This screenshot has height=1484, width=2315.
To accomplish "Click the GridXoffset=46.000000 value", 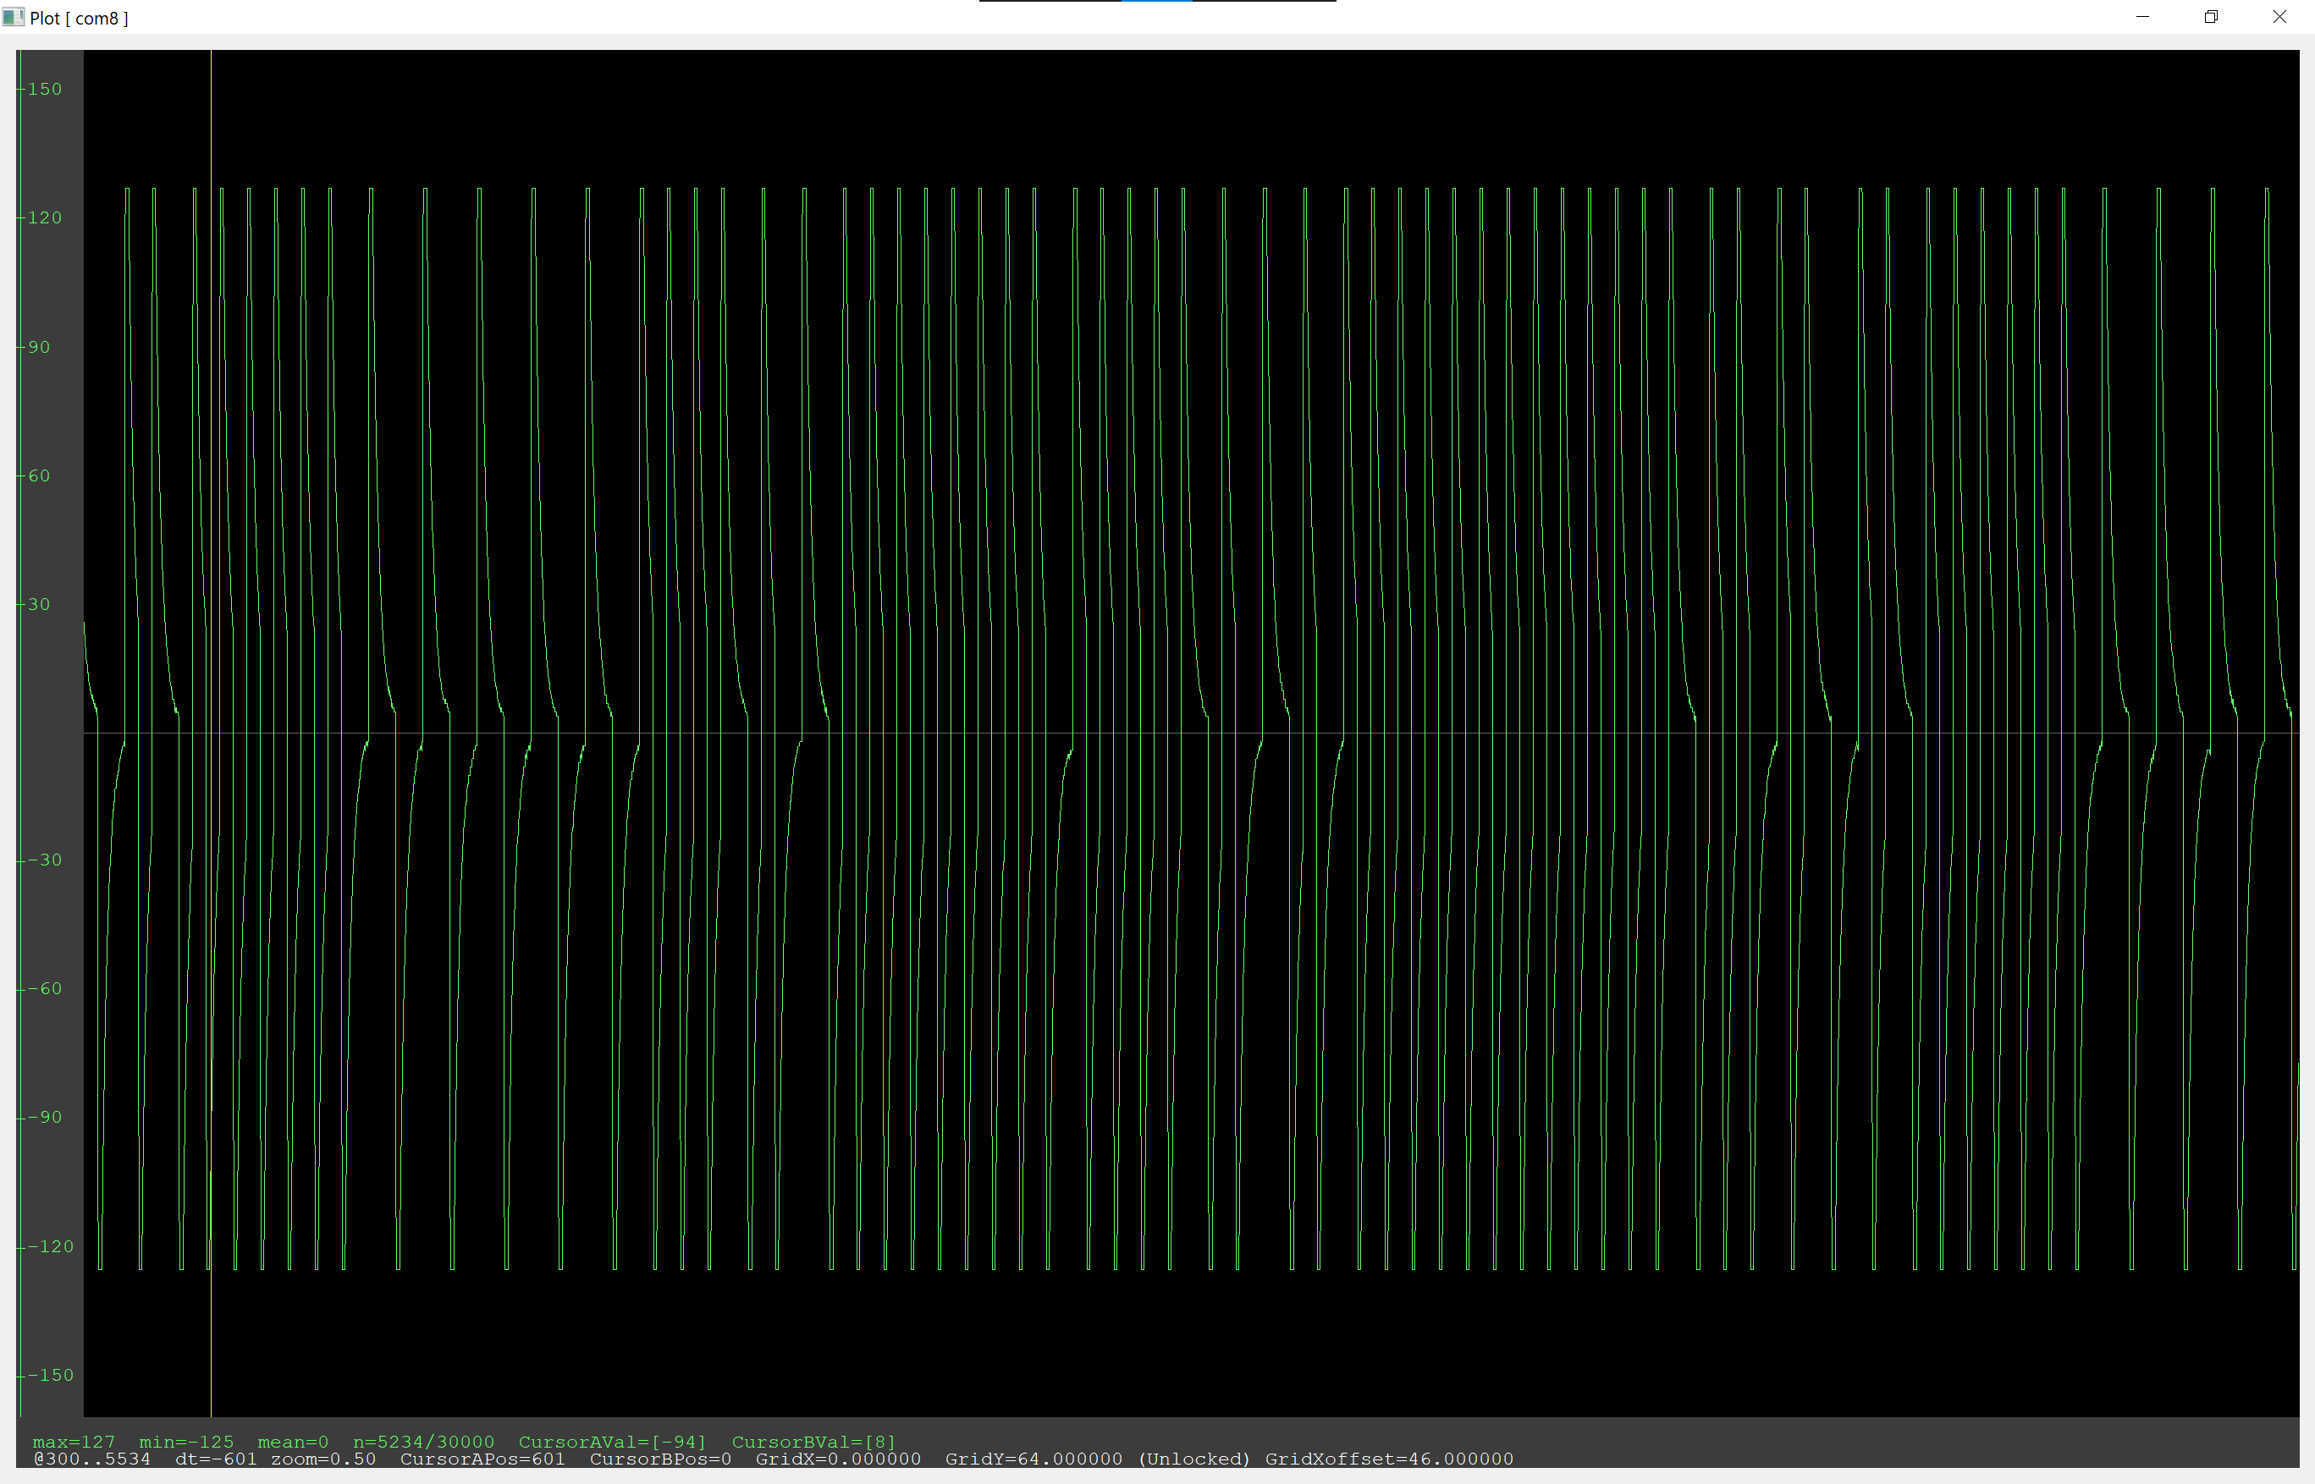I will coord(1389,1459).
